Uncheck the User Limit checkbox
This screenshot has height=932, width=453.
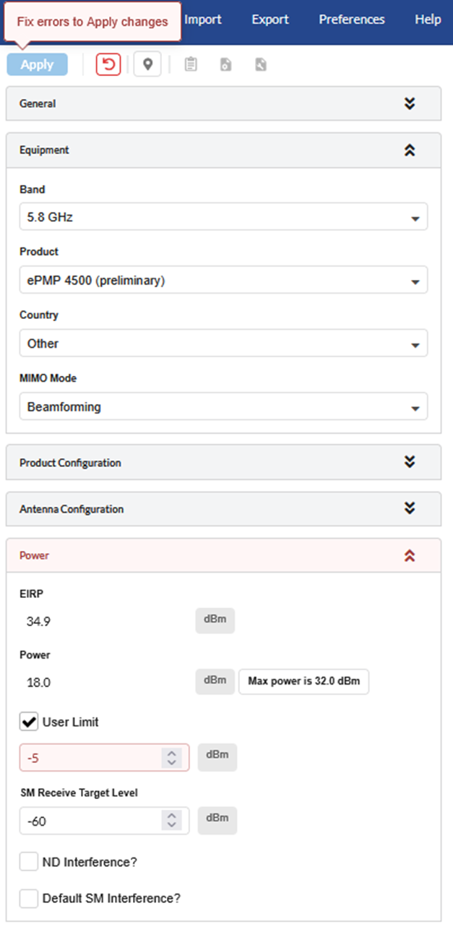(29, 722)
